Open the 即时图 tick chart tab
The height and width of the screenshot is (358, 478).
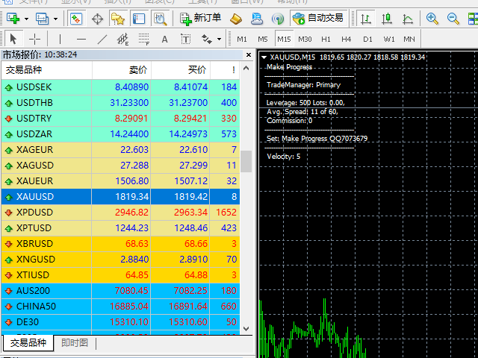click(75, 343)
